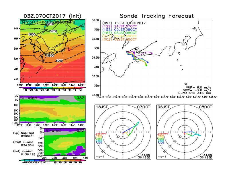Click the '28N' label under the V-wind panel

[x=44, y=158]
